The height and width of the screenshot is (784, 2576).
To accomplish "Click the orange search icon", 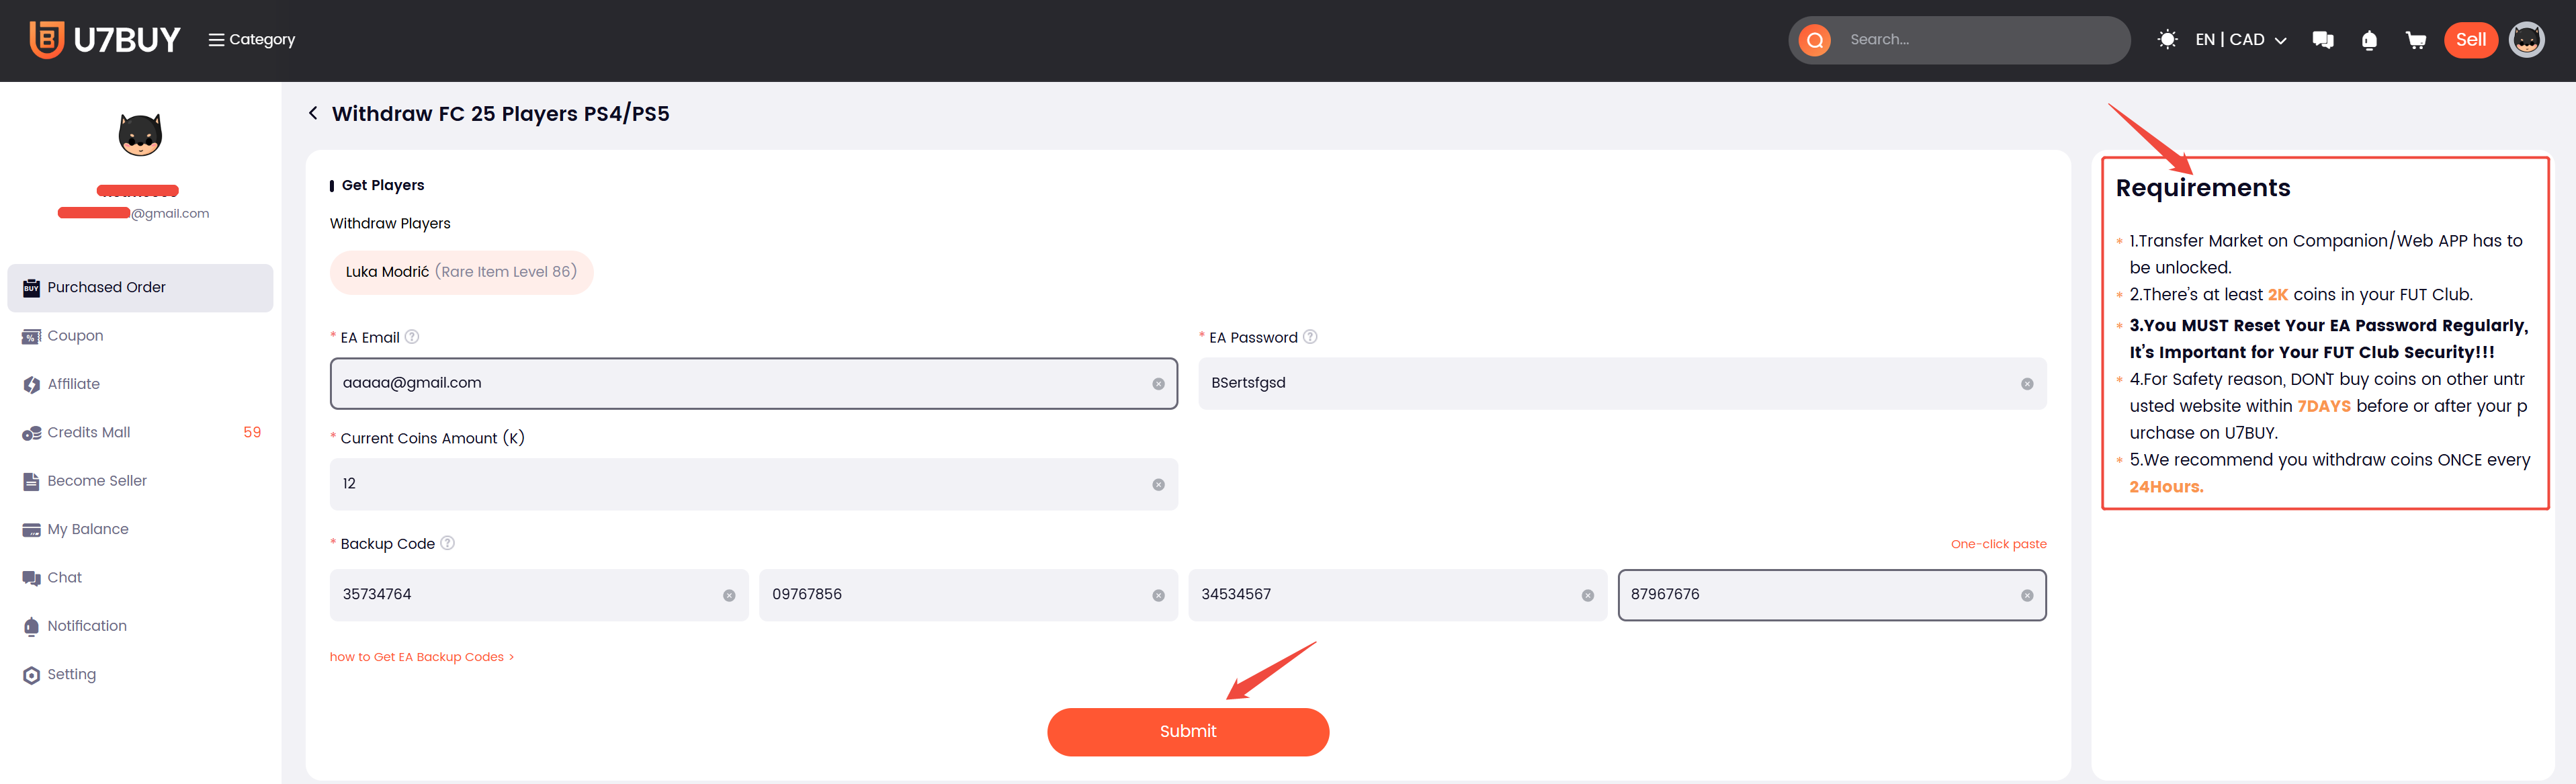I will point(1814,40).
